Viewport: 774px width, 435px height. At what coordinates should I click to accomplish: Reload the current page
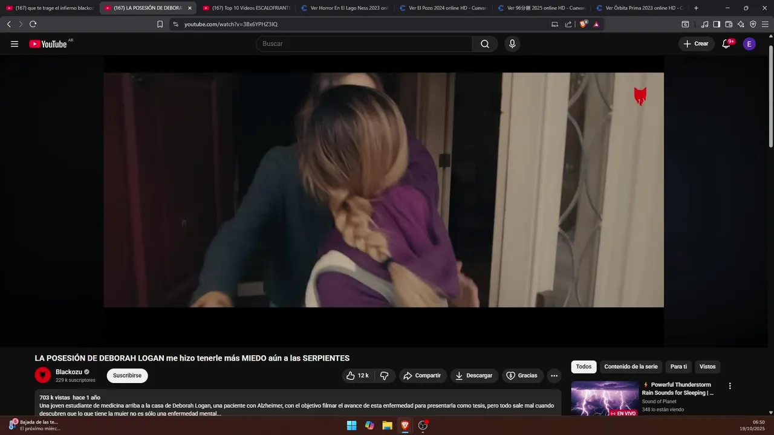point(33,24)
